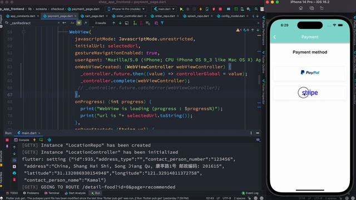
Task: Open the main.dart run configuration dropdown
Action: tap(164, 9)
